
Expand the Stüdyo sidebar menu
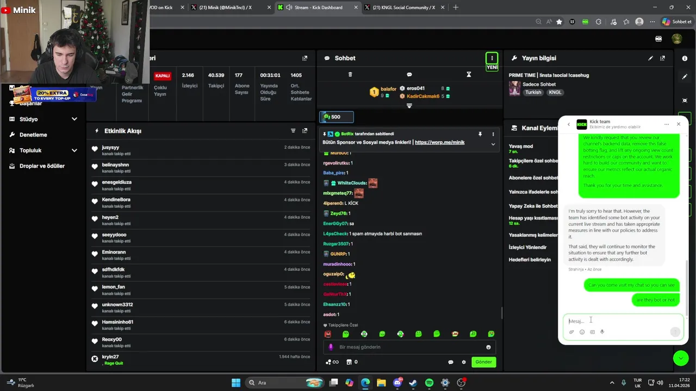point(74,119)
